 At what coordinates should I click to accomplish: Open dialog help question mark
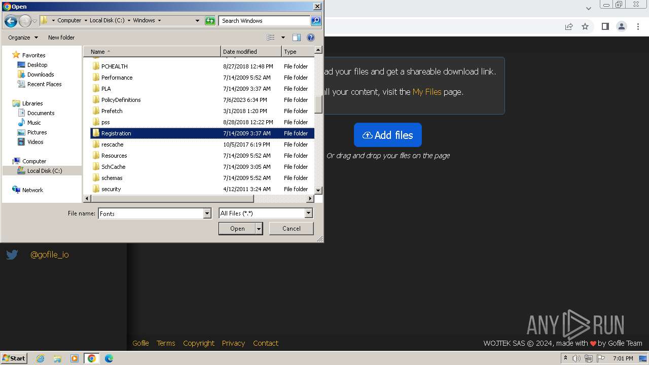(x=311, y=38)
